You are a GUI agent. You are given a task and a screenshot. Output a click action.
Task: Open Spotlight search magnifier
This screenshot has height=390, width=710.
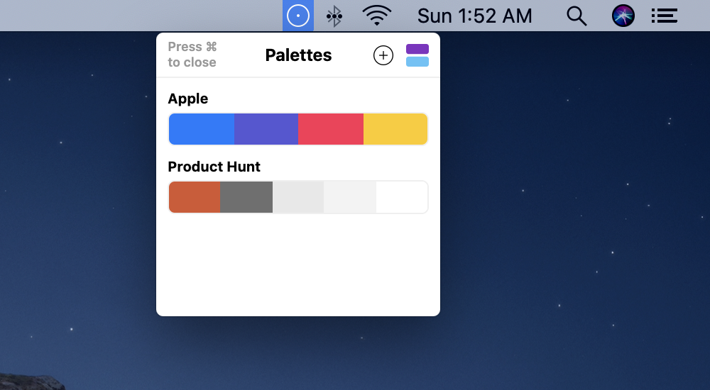[x=577, y=16]
